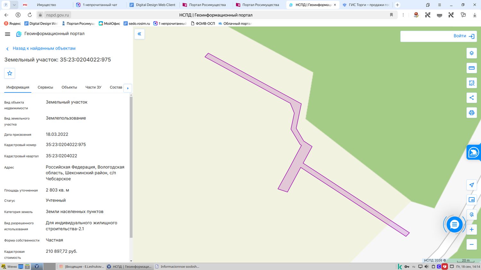This screenshot has height=270, width=481.
Task: Select the ruler measurement tool
Action: coord(471,68)
